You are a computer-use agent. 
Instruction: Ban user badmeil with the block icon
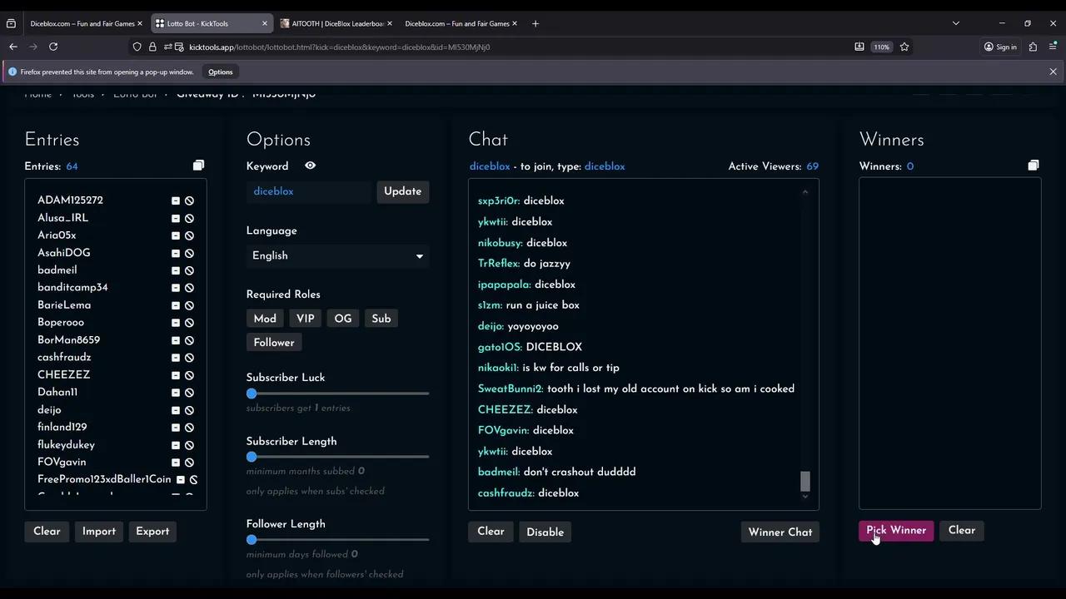(189, 270)
